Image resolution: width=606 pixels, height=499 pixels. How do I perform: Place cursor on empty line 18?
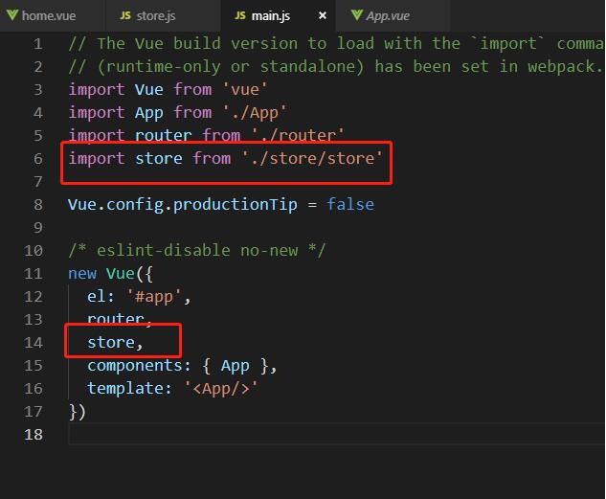(x=336, y=435)
